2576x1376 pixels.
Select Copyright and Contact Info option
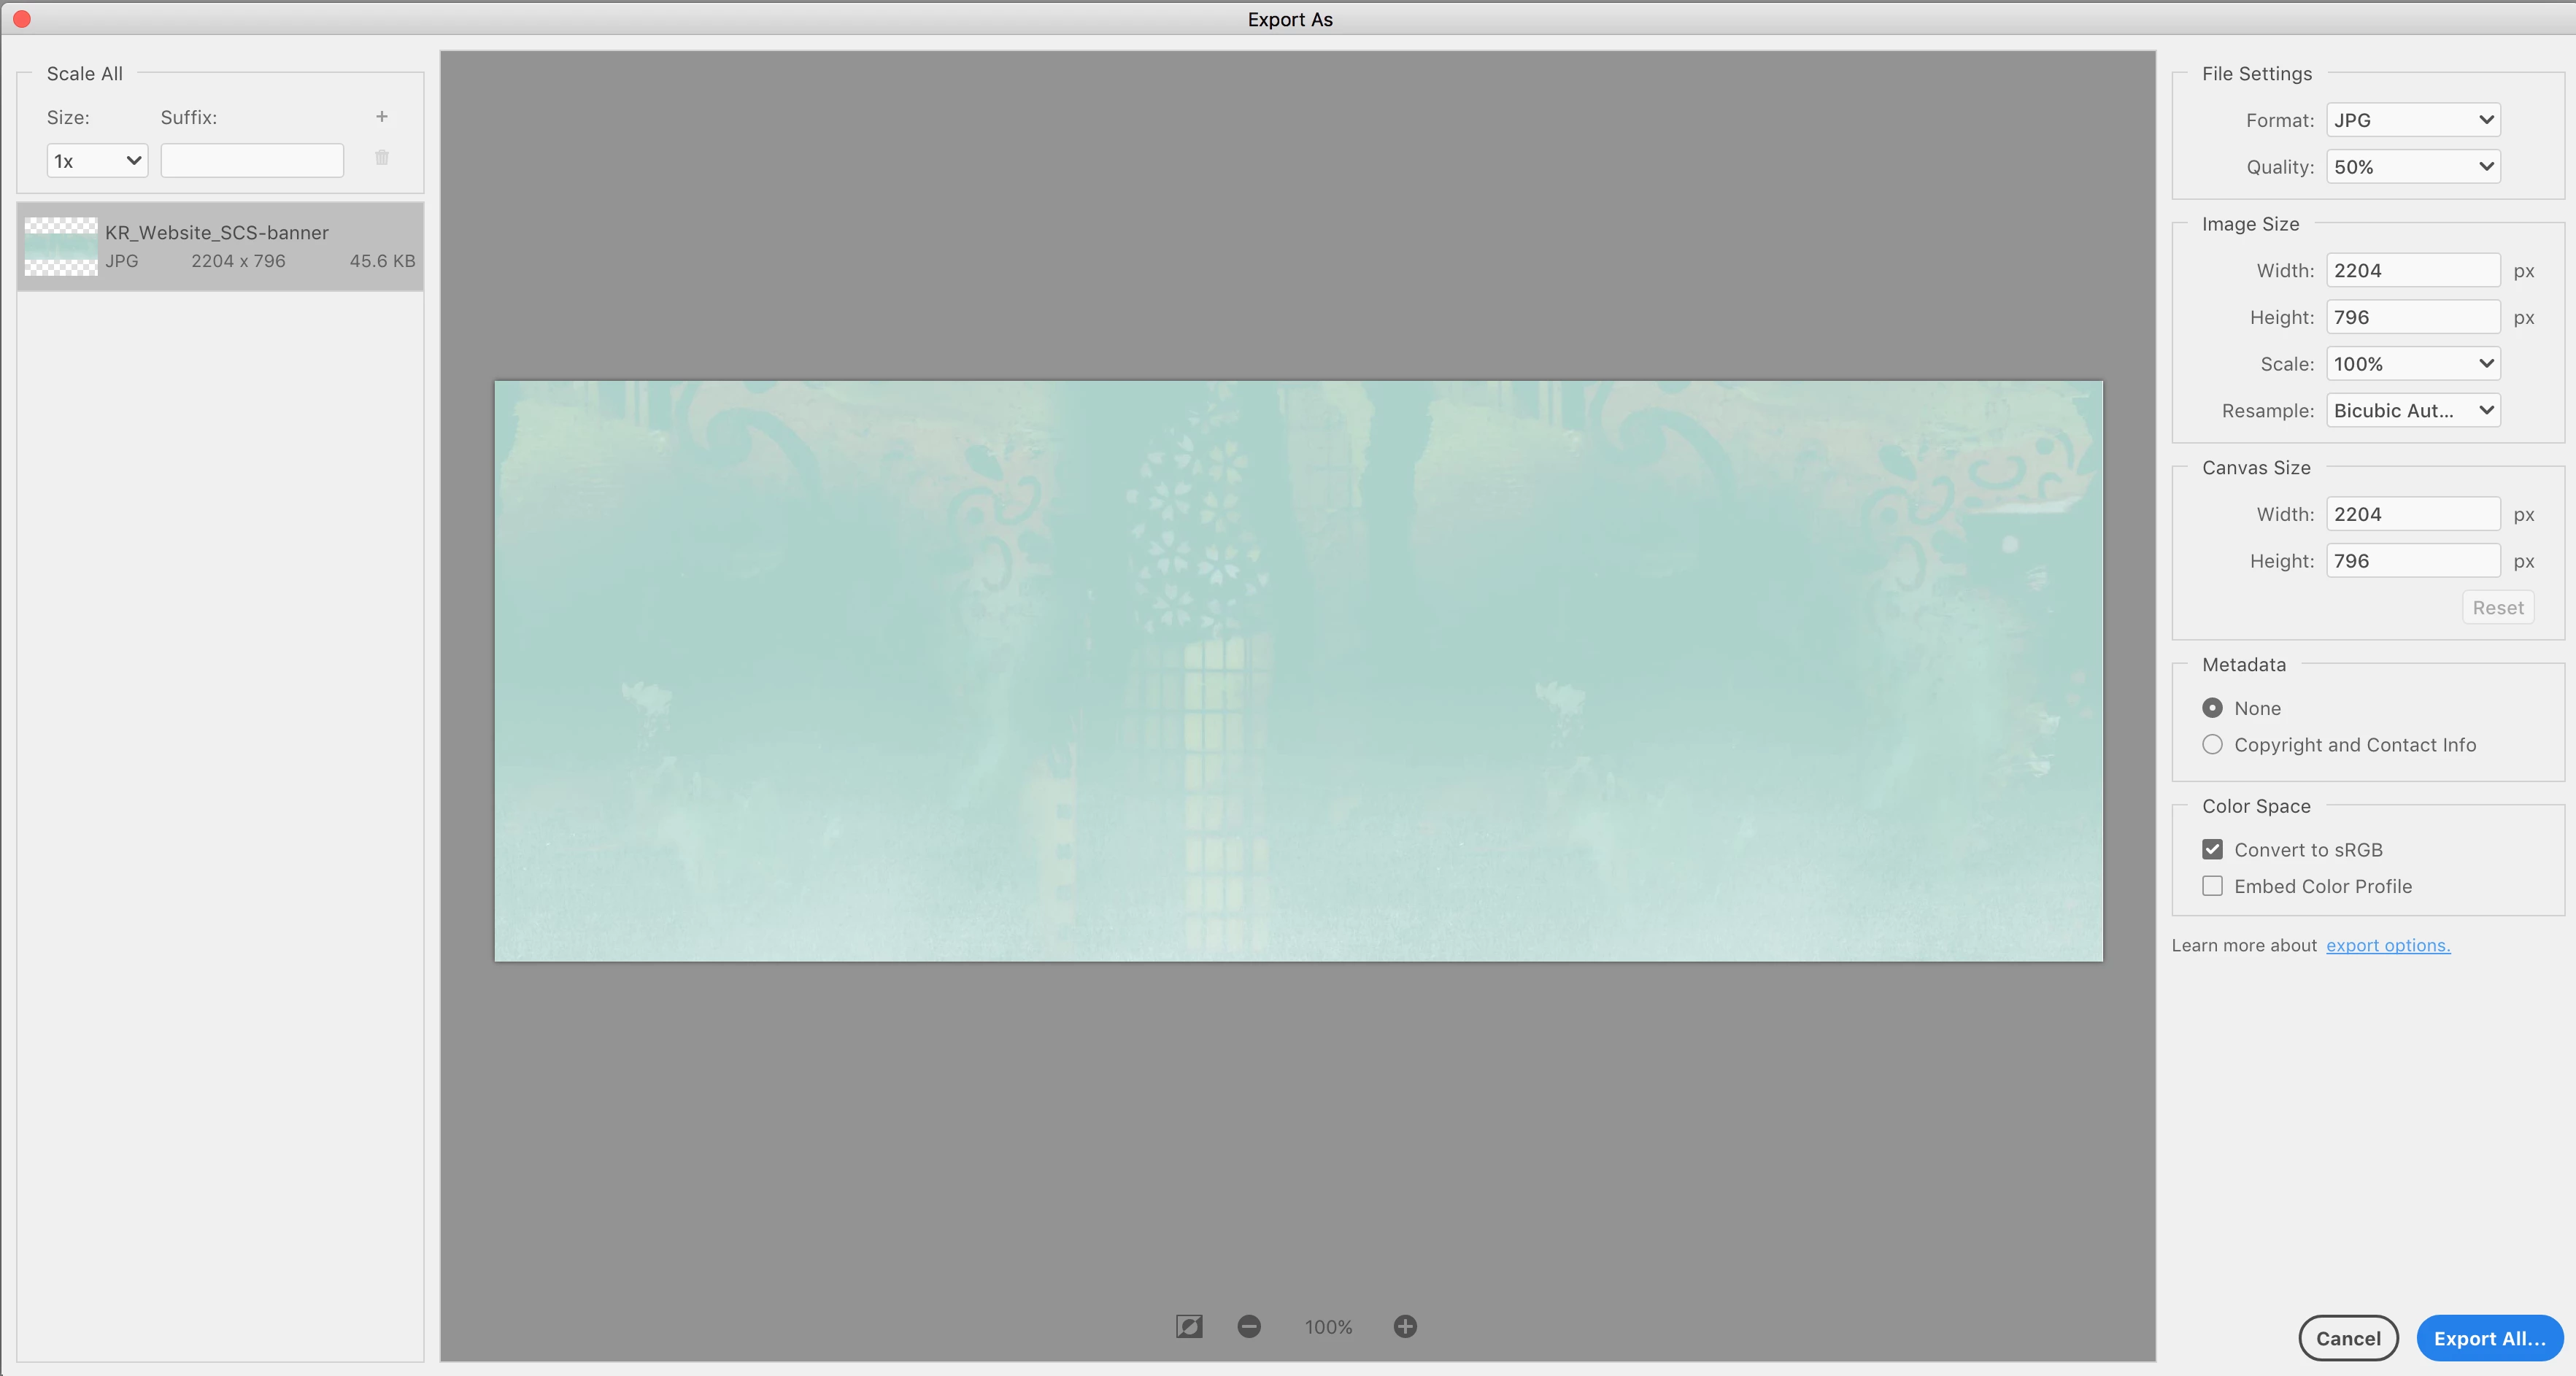point(2212,745)
